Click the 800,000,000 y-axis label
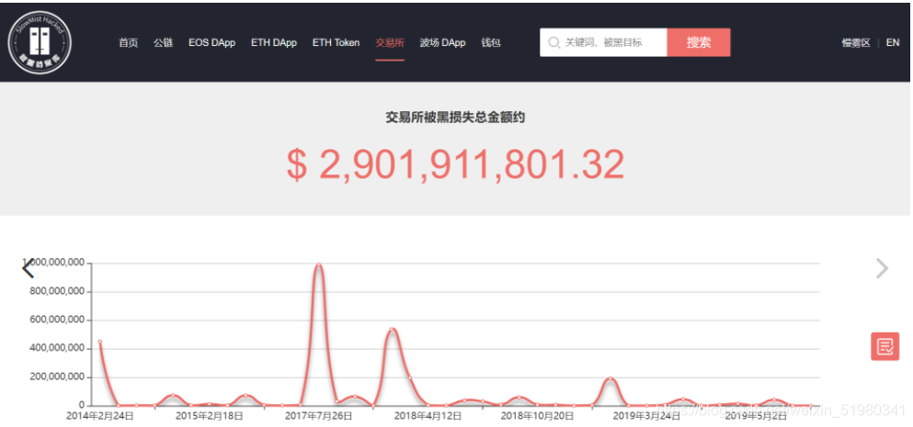This screenshot has height=427, width=913. (57, 291)
